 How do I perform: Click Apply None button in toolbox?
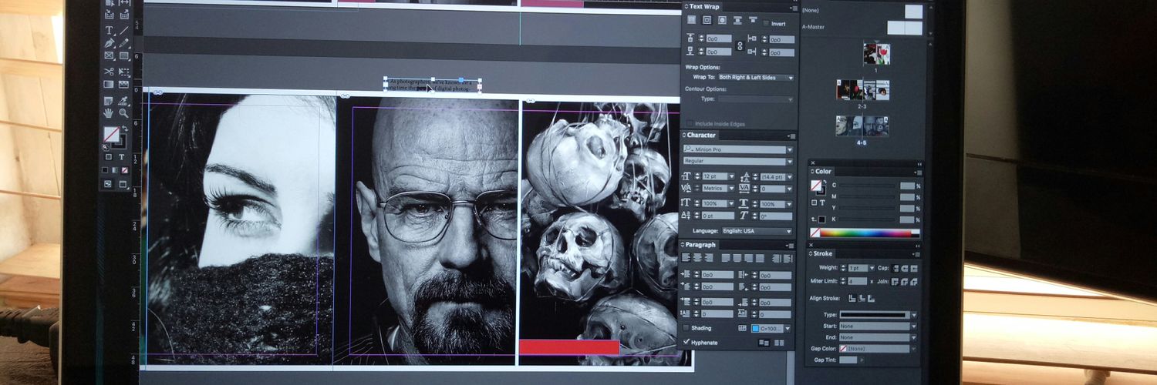125,169
